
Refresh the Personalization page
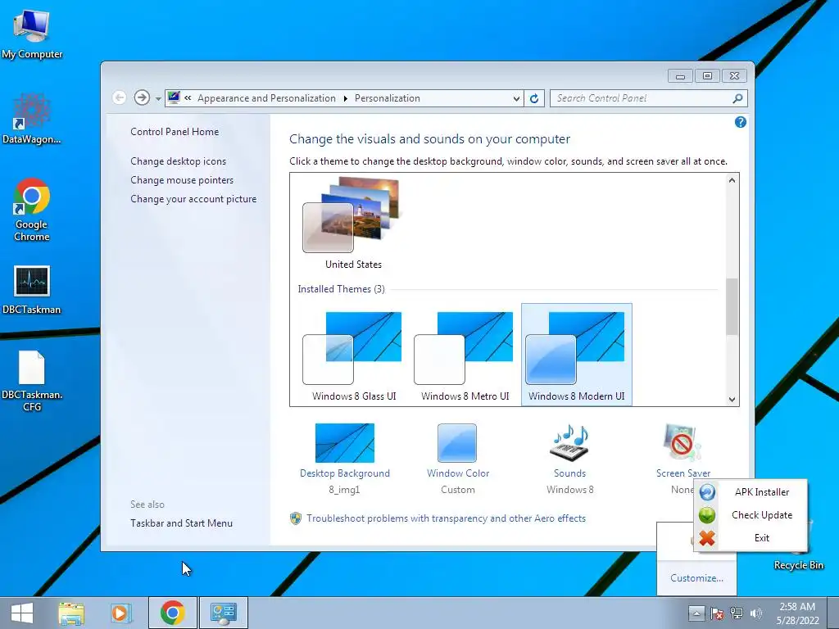(534, 98)
